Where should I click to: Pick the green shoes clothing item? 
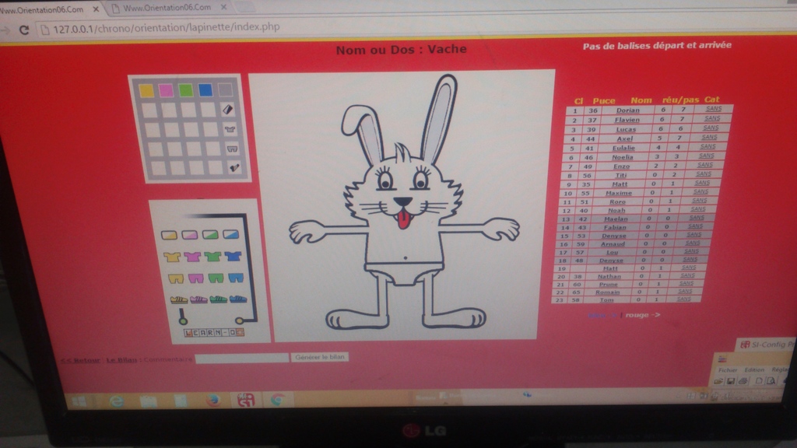[x=218, y=299]
